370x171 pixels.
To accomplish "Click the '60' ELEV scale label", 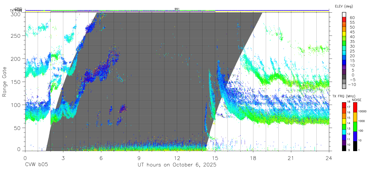I will (x=352, y=18).
